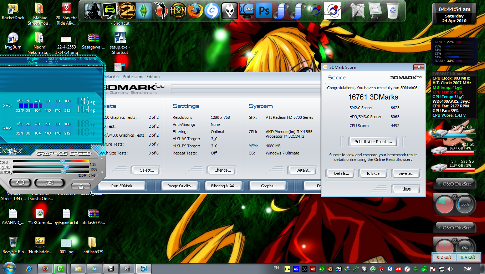Click the CPU usage meter gadget
This screenshot has width=485, height=274.
[454, 52]
